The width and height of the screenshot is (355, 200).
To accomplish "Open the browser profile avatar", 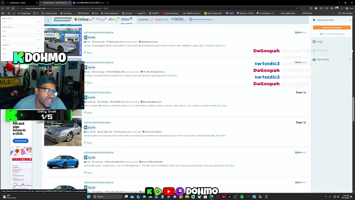I will pyautogui.click(x=337, y=8).
